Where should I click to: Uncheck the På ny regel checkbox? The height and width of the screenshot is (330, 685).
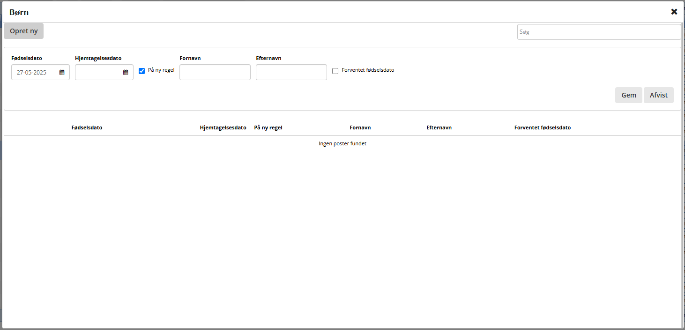point(142,71)
